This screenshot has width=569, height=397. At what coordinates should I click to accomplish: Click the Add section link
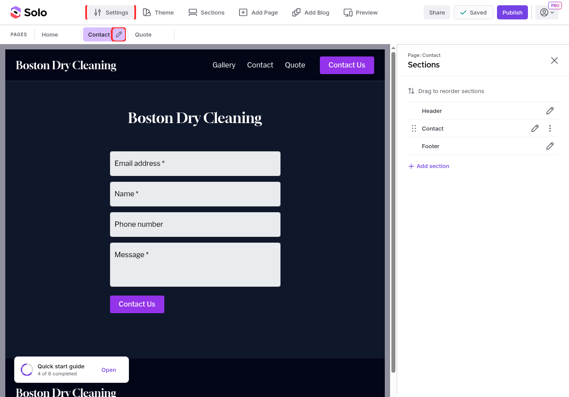tap(429, 166)
